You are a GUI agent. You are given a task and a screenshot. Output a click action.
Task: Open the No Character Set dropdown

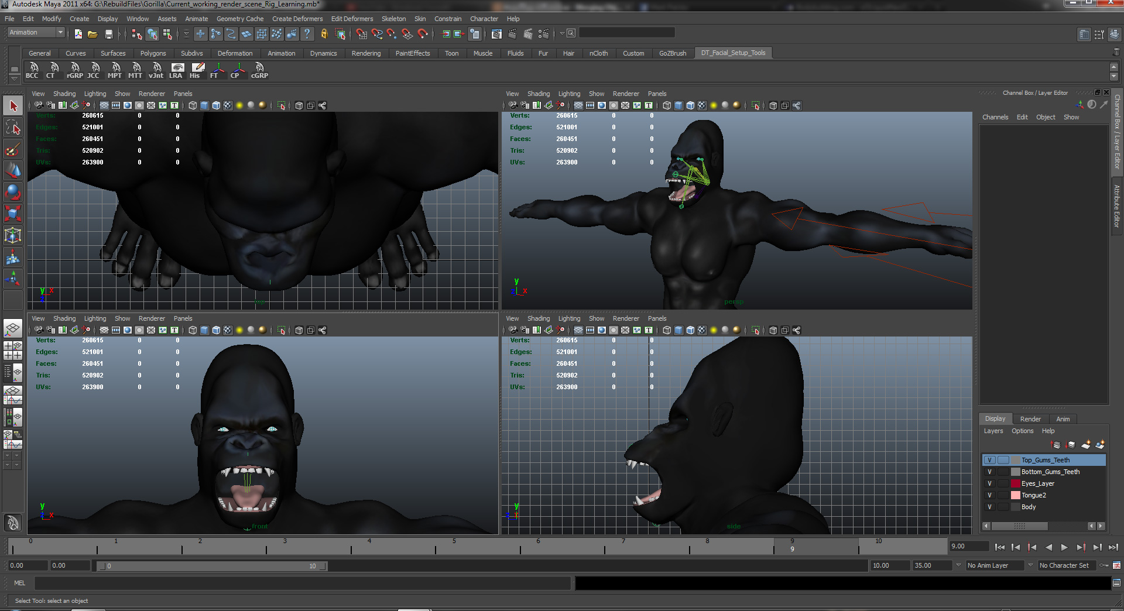click(1067, 565)
